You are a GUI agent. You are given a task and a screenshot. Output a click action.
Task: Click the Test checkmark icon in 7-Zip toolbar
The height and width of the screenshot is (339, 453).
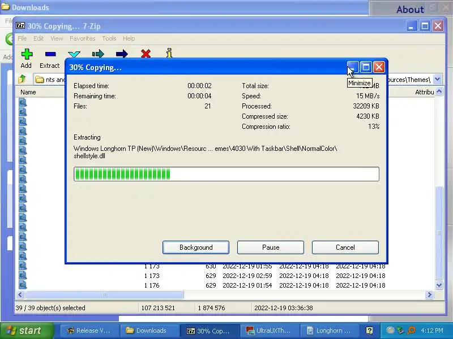(x=74, y=54)
